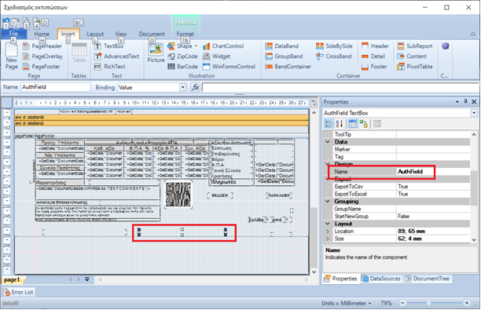The height and width of the screenshot is (310, 481).
Task: Insert a PageOverlay band
Action: 42,57
